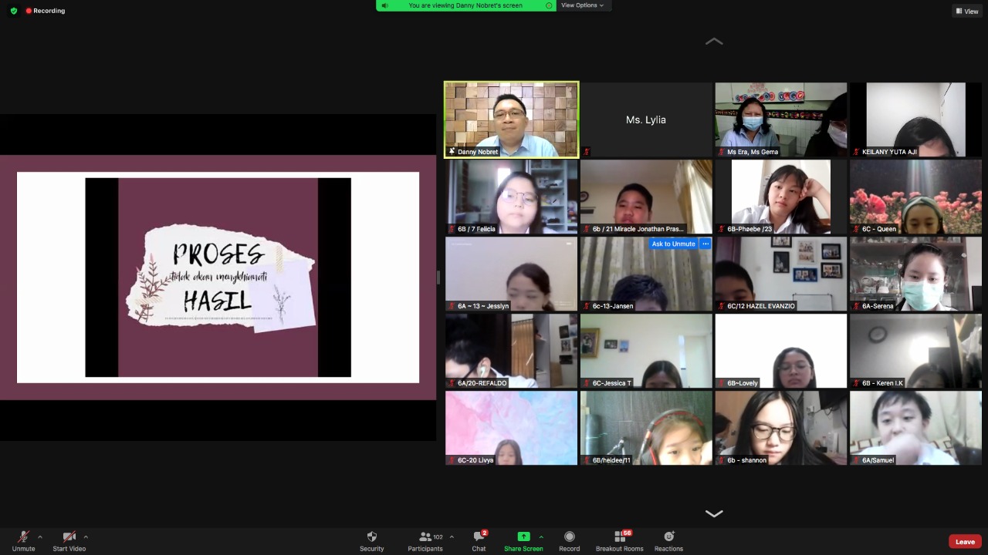Click the Ask to Unmute button
This screenshot has width=988, height=555.
(x=673, y=244)
